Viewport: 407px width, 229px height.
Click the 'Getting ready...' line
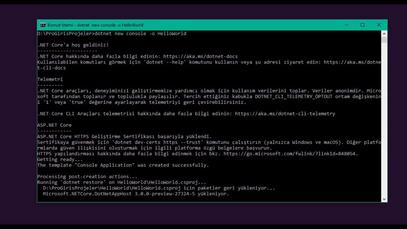click(60, 159)
